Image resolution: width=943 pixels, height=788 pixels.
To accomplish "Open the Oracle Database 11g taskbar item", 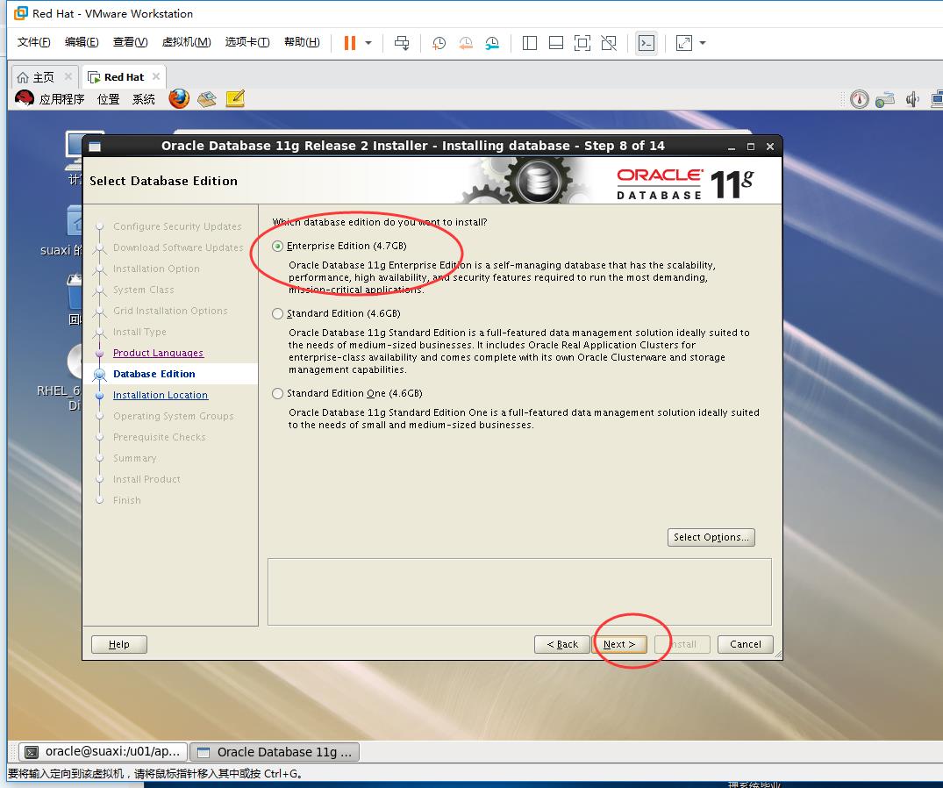I will click(x=275, y=752).
